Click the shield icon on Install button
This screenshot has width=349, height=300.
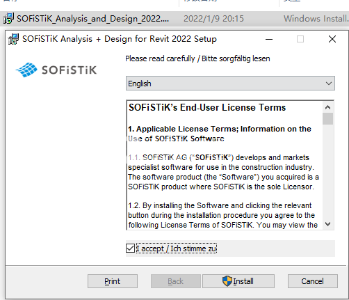click(227, 281)
